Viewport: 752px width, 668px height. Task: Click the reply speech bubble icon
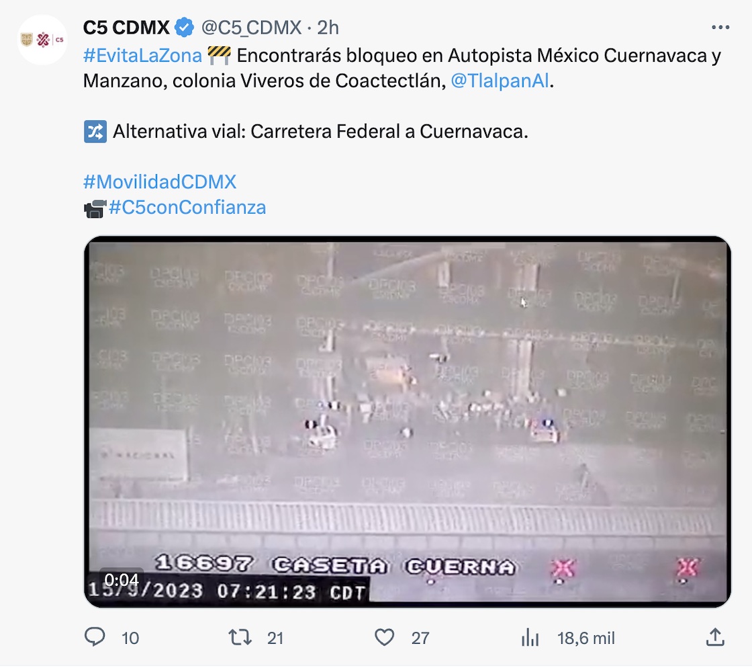click(95, 637)
